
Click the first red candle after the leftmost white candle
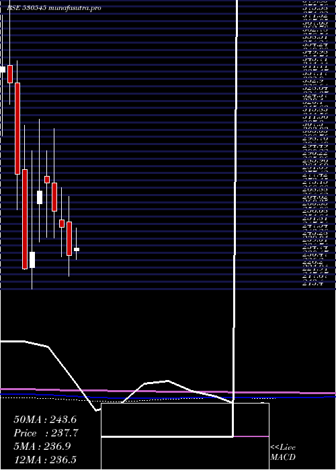click(10, 74)
